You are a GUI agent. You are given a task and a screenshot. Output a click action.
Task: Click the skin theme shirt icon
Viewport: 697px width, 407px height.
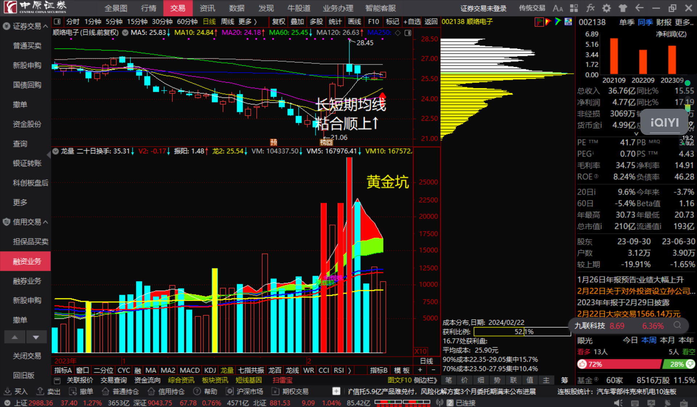pyautogui.click(x=623, y=8)
